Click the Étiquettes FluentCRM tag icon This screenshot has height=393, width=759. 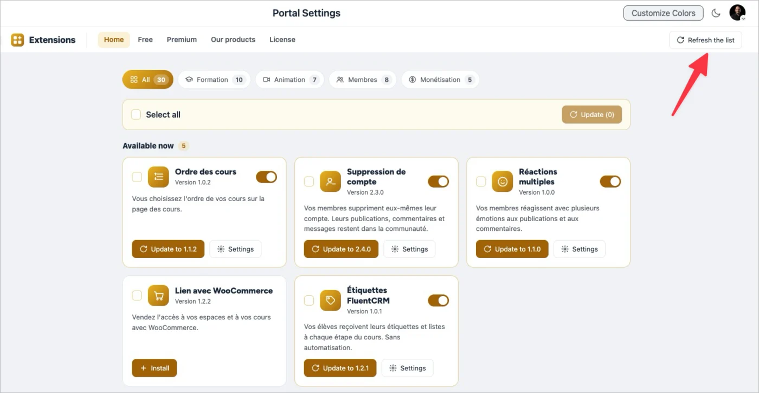tap(330, 300)
